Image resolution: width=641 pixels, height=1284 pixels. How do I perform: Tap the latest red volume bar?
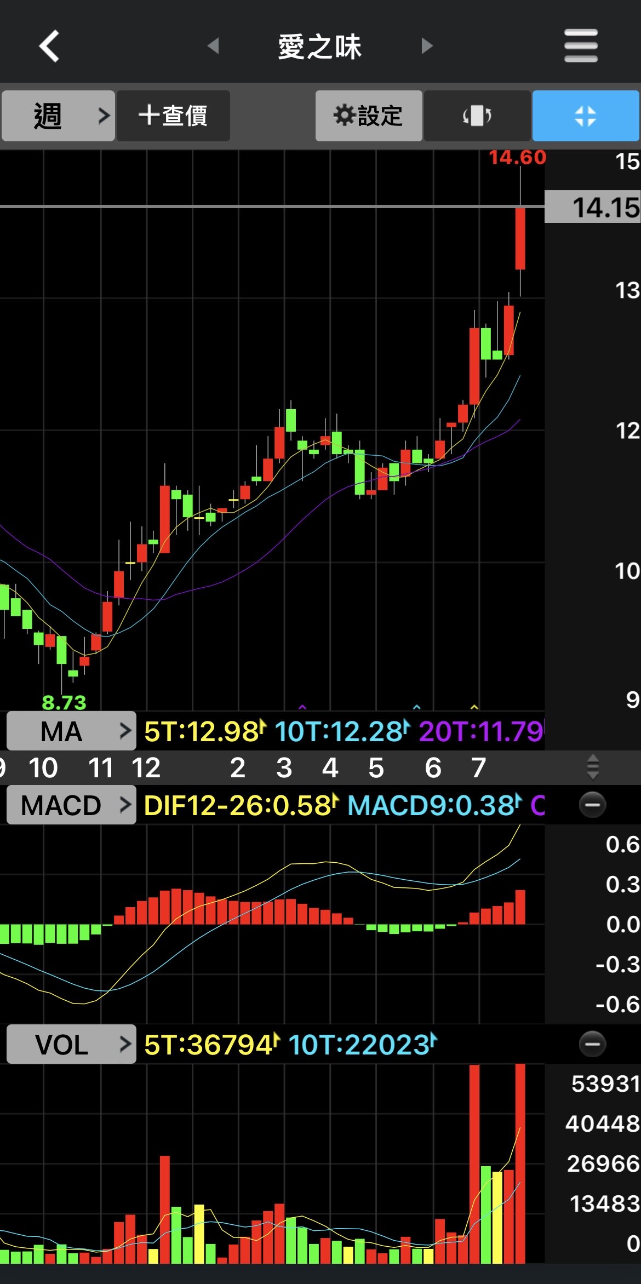[x=520, y=1163]
